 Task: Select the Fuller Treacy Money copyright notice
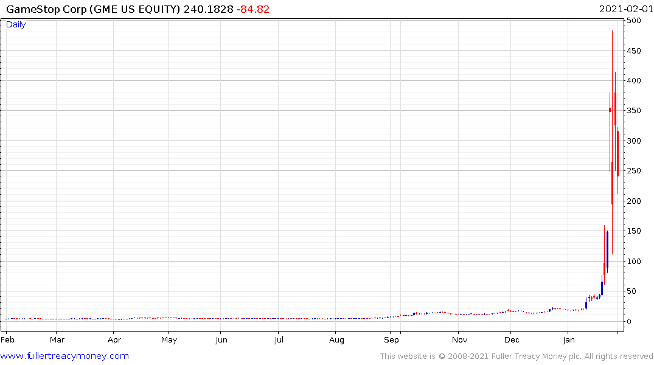point(517,356)
